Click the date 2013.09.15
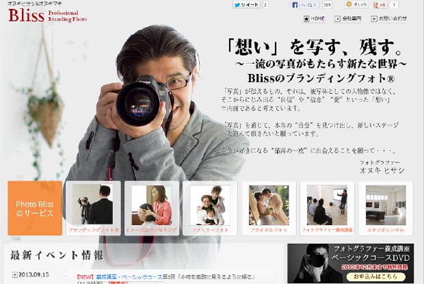Viewport: 424px width, 284px height. tap(34, 274)
